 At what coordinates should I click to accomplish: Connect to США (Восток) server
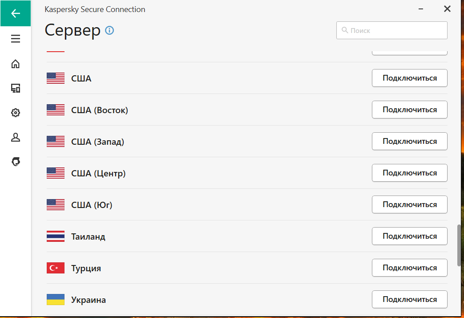coord(410,110)
